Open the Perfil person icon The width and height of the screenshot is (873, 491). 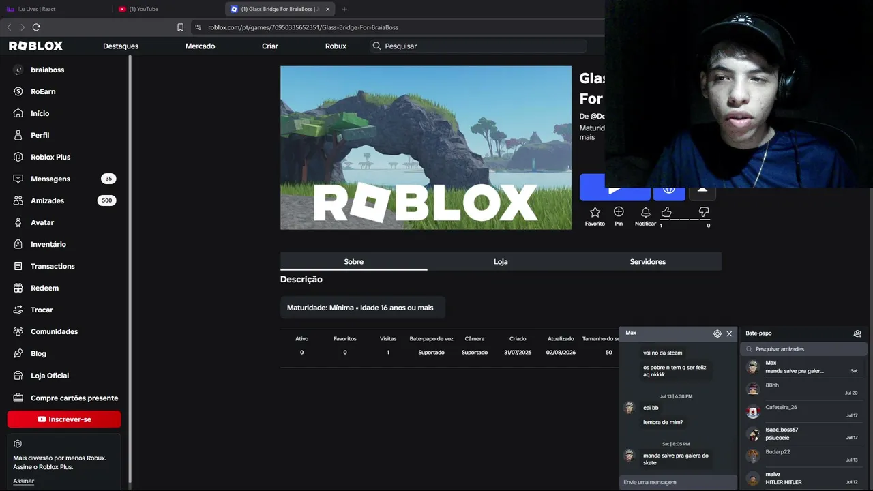tap(18, 135)
